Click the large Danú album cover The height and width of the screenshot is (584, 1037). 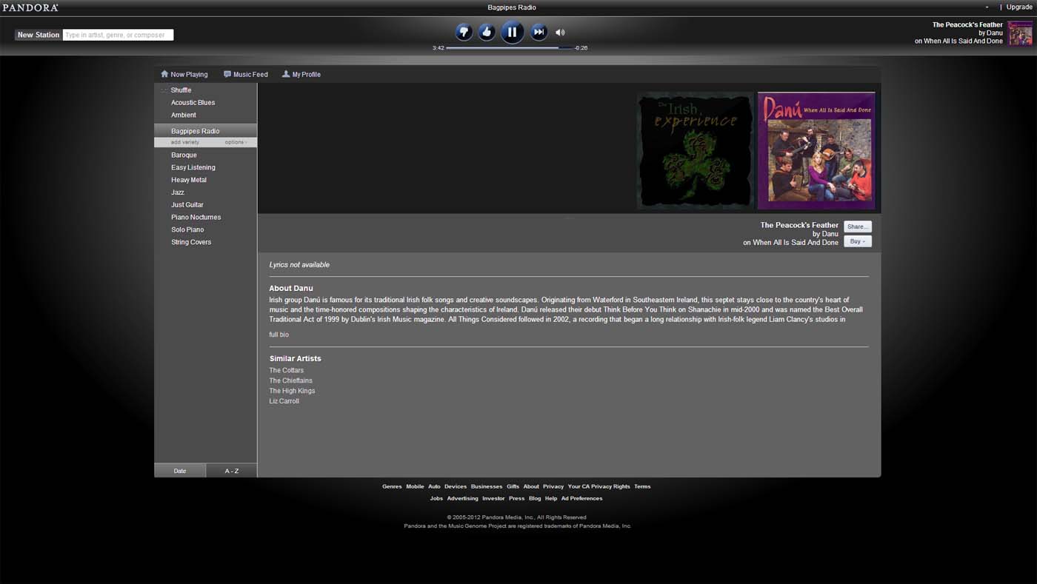[816, 151]
